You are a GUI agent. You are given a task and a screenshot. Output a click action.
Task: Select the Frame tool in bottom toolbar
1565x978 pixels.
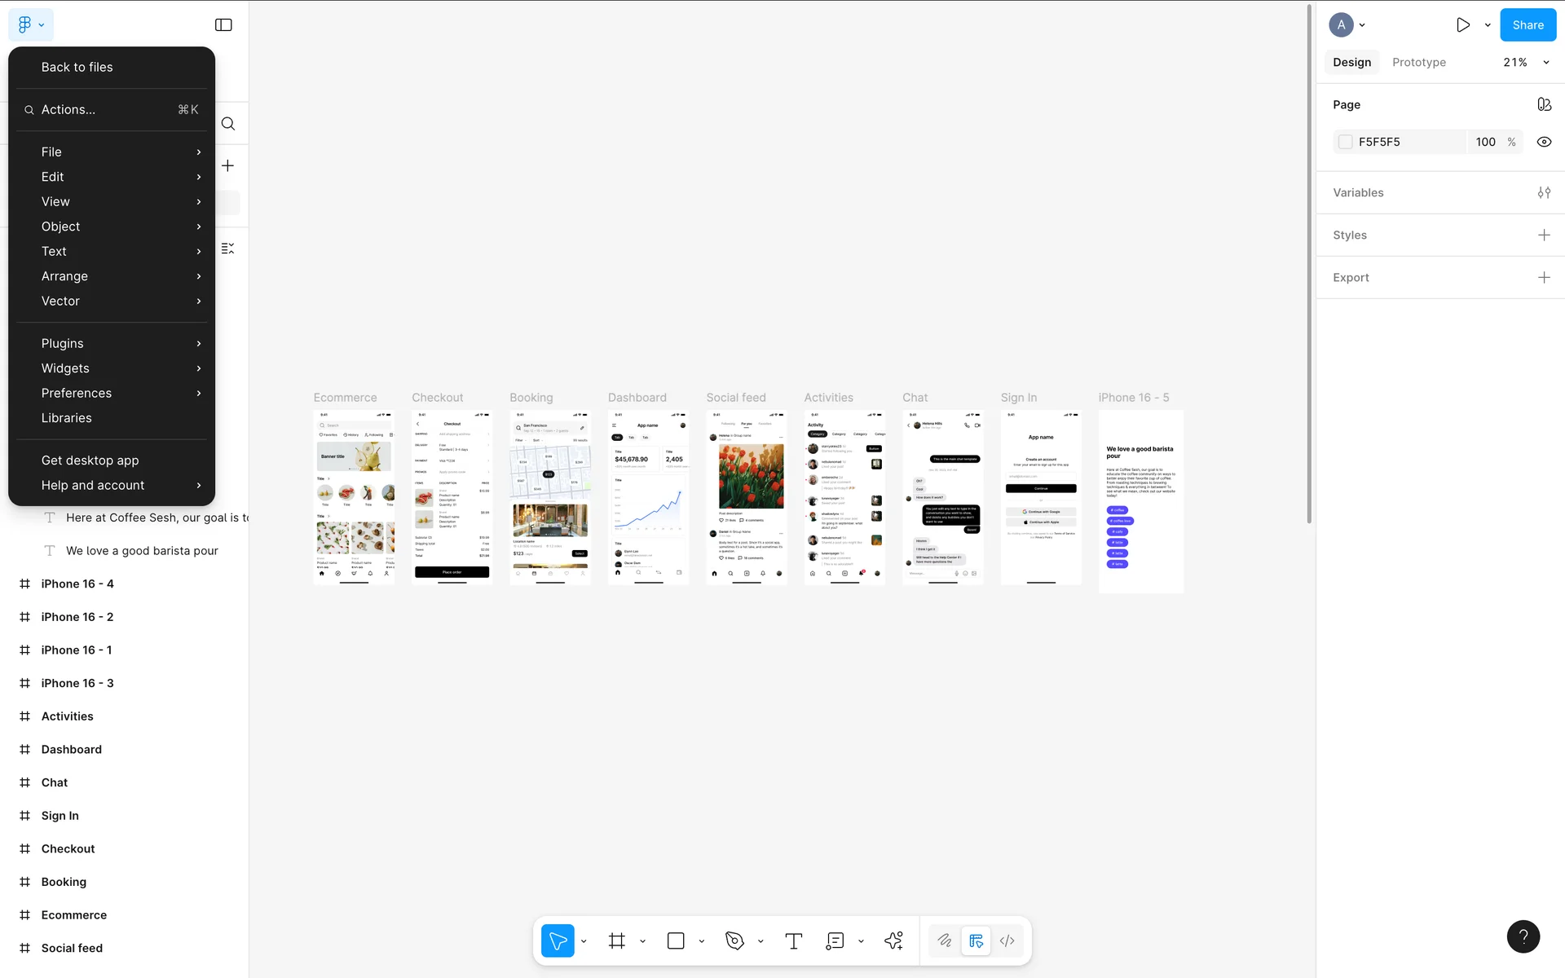coord(617,941)
